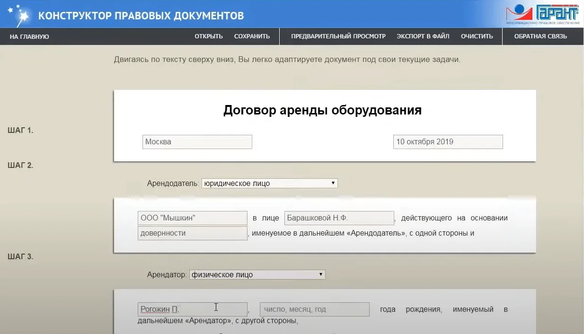Expand the Арендатор type dropdown
Screen dimensions: 584x334
point(257,275)
